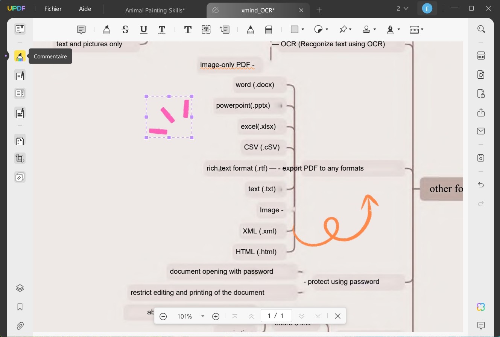Open the Convert PDF tool in right sidebar

pyautogui.click(x=481, y=74)
